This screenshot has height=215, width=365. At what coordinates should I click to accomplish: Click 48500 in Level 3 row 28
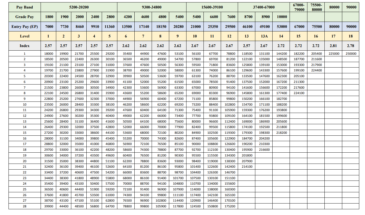79,206
